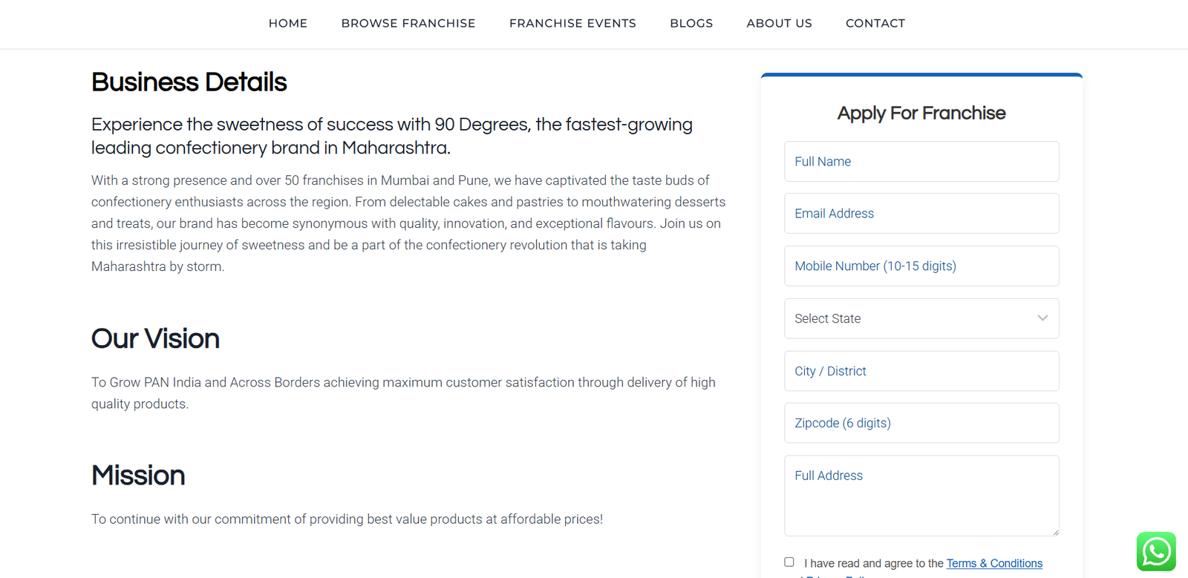Focus the City / District field
This screenshot has height=578, width=1188.
point(921,371)
